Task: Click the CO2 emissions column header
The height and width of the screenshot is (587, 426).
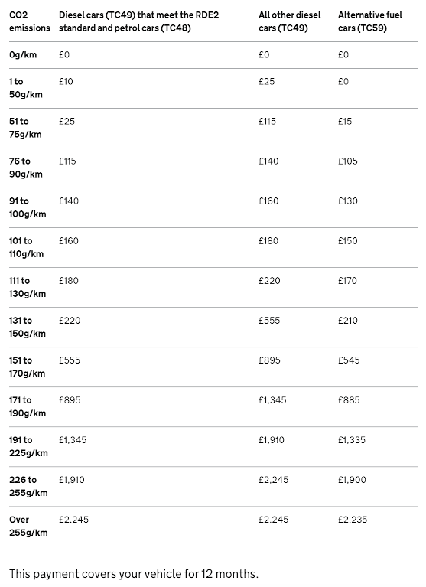Action: (30, 21)
